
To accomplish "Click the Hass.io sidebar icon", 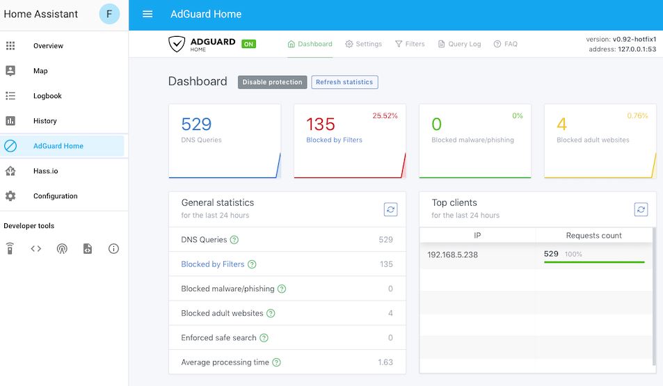I will (x=10, y=171).
